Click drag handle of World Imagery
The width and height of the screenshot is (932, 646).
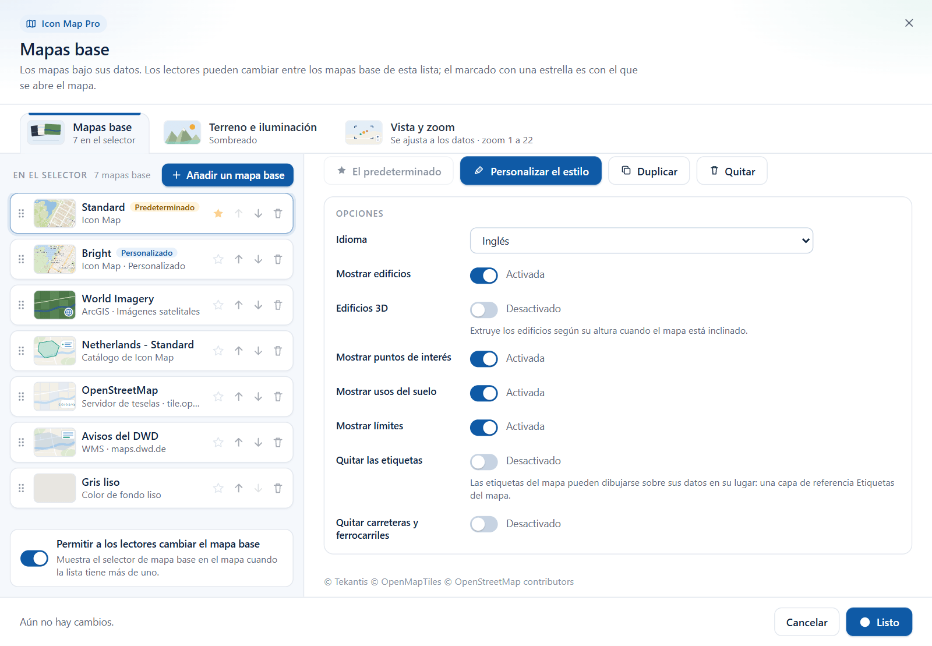[22, 305]
